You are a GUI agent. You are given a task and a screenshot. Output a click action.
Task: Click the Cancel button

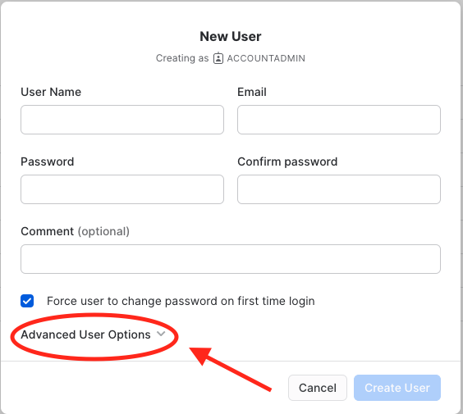pos(318,388)
